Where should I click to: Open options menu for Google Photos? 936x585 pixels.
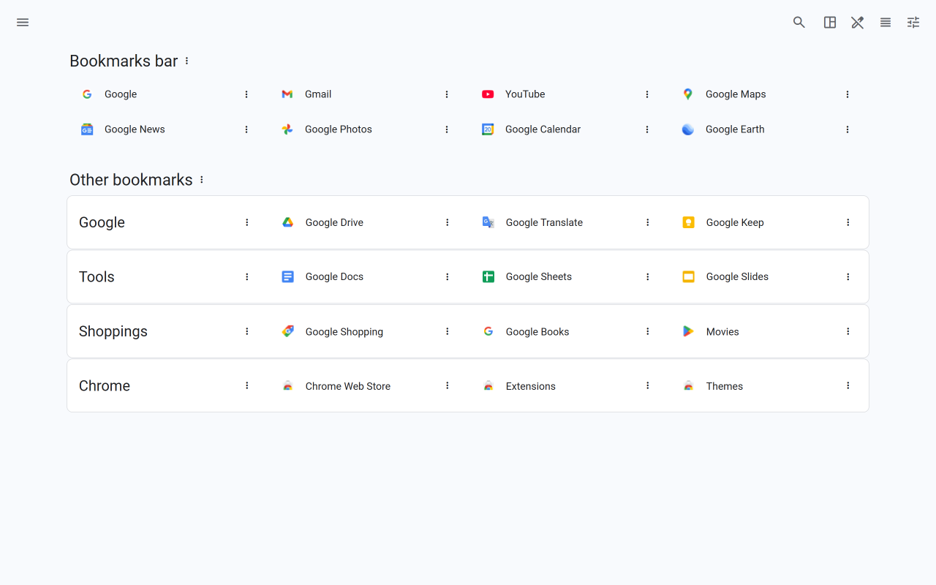point(447,129)
